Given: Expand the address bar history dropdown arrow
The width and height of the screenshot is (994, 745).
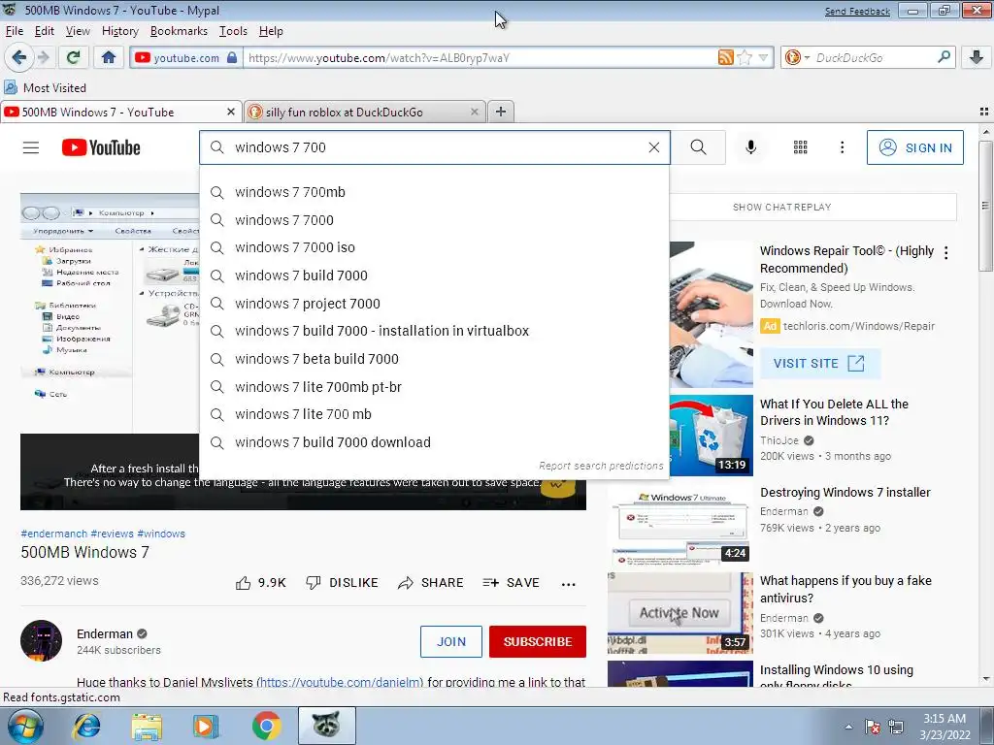Looking at the screenshot, I should tap(764, 57).
